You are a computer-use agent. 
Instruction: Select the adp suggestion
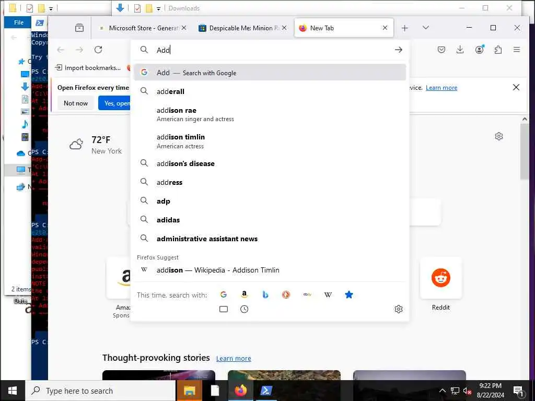coord(270,201)
